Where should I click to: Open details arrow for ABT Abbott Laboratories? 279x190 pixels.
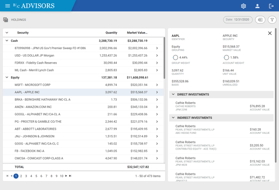(x=157, y=129)
